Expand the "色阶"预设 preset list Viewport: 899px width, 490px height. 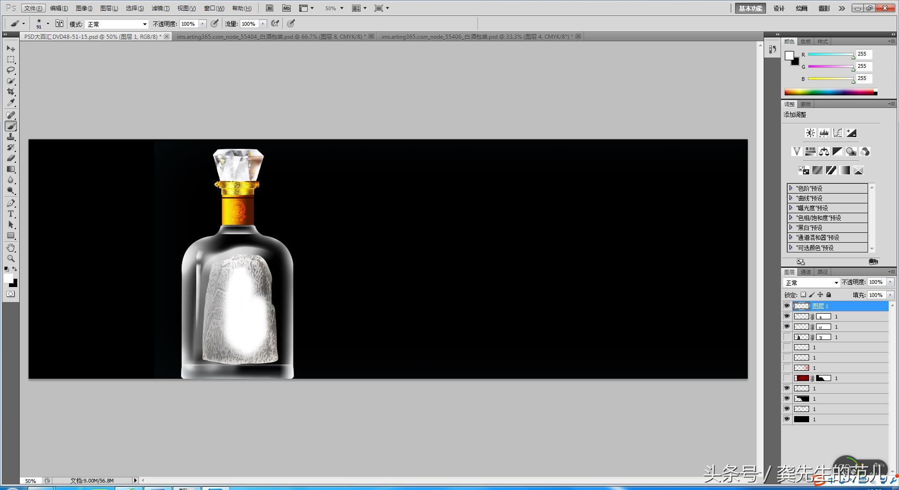pos(791,188)
